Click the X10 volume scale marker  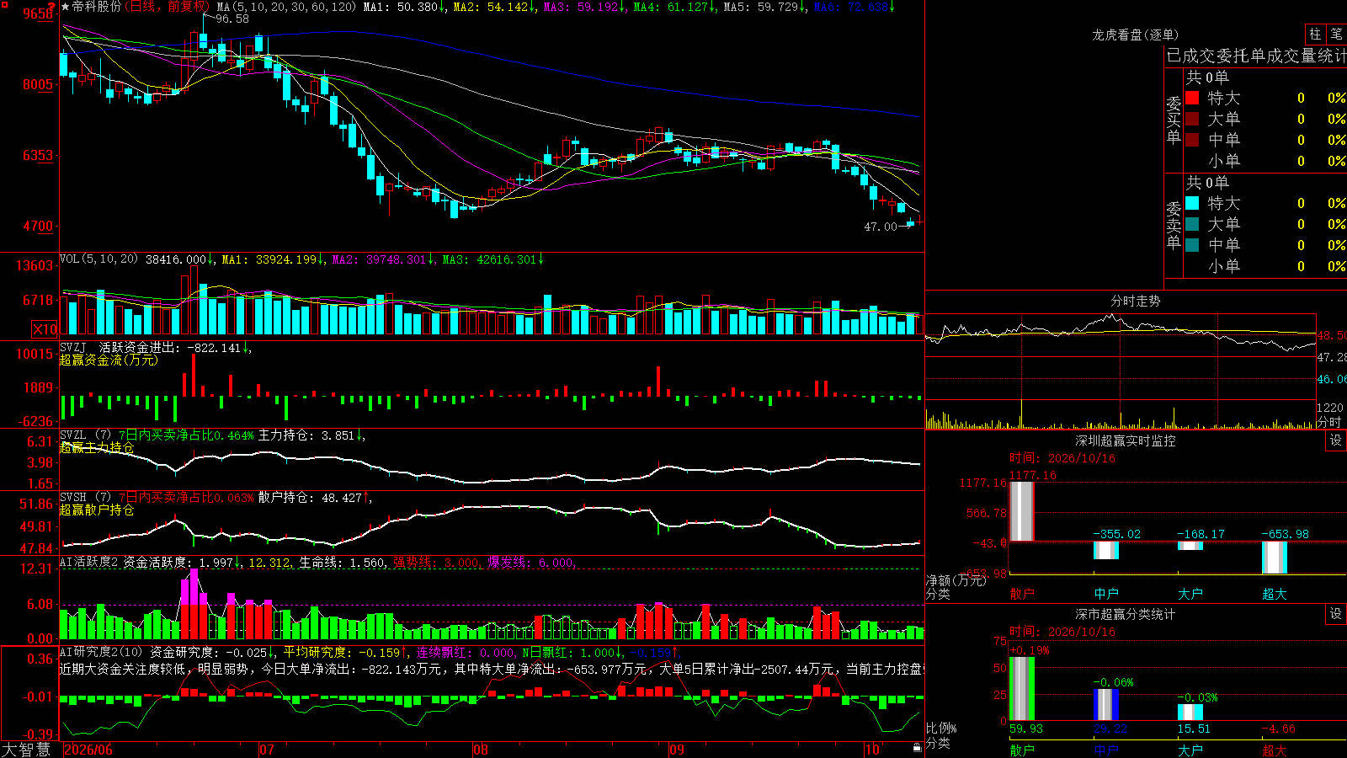point(45,329)
